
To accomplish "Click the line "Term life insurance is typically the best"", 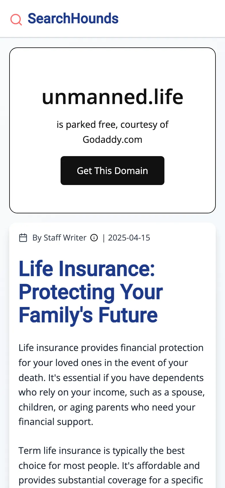I will coord(102,451).
